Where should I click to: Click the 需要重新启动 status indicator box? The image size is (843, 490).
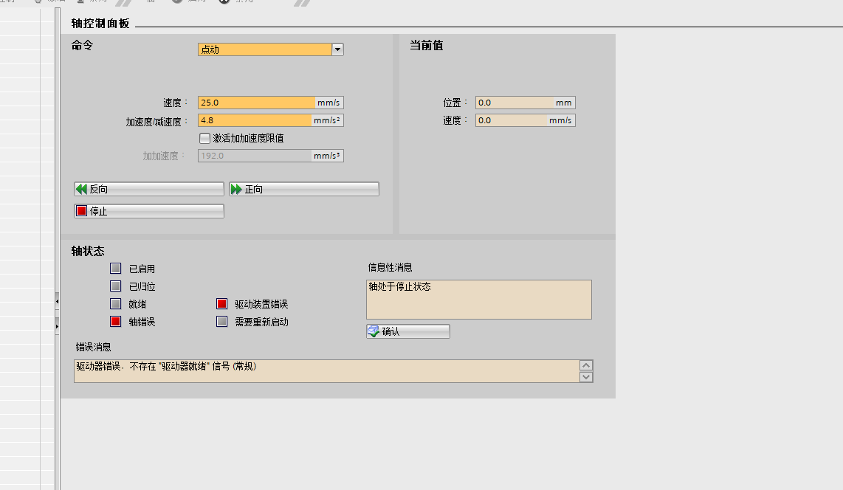221,322
